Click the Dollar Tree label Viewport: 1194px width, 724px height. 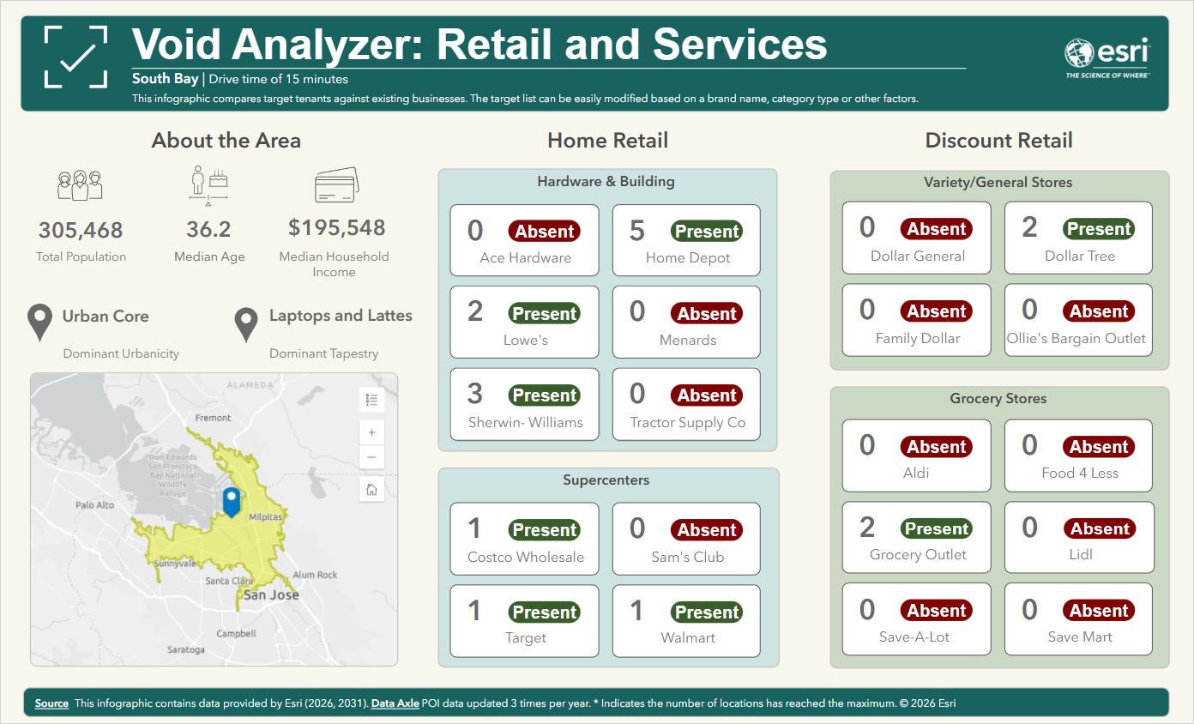point(1080,256)
